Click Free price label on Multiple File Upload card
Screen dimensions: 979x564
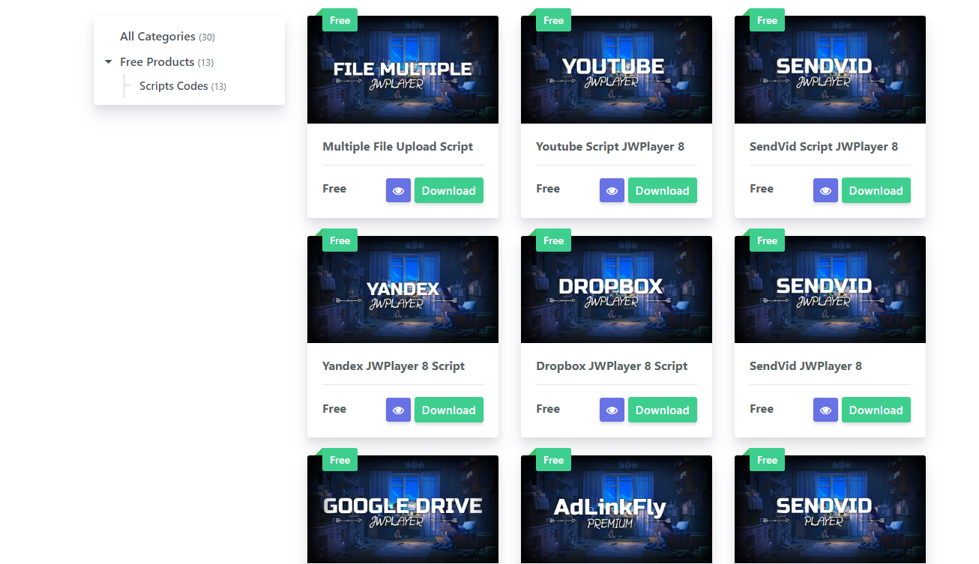tap(334, 189)
